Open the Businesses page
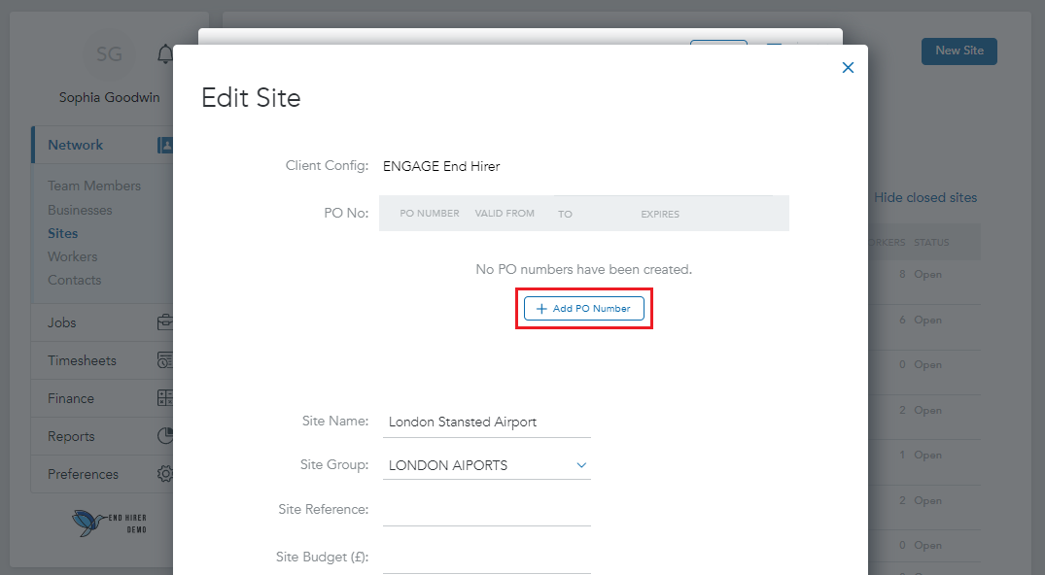The height and width of the screenshot is (575, 1045). [80, 210]
